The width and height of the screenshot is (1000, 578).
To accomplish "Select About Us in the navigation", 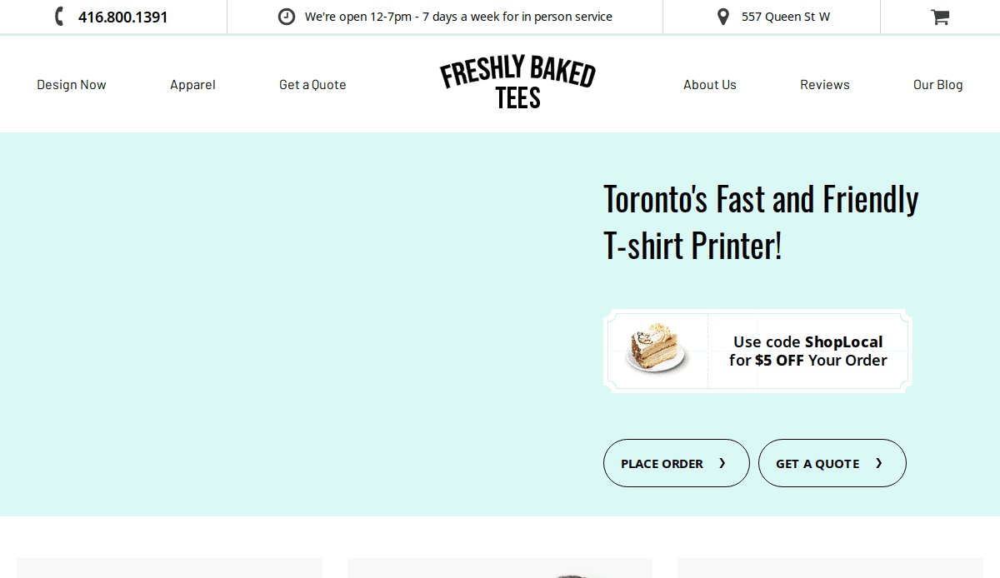I will [709, 84].
